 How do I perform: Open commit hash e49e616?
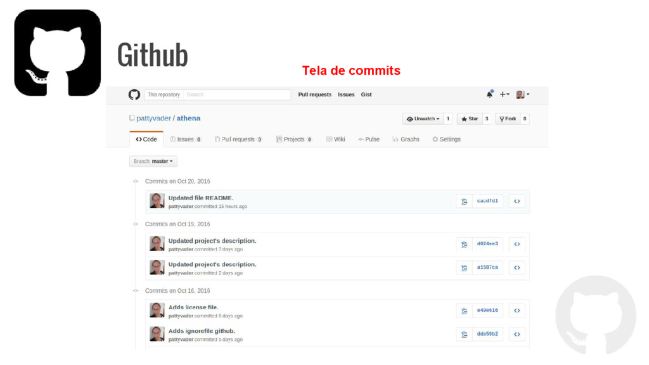click(487, 310)
